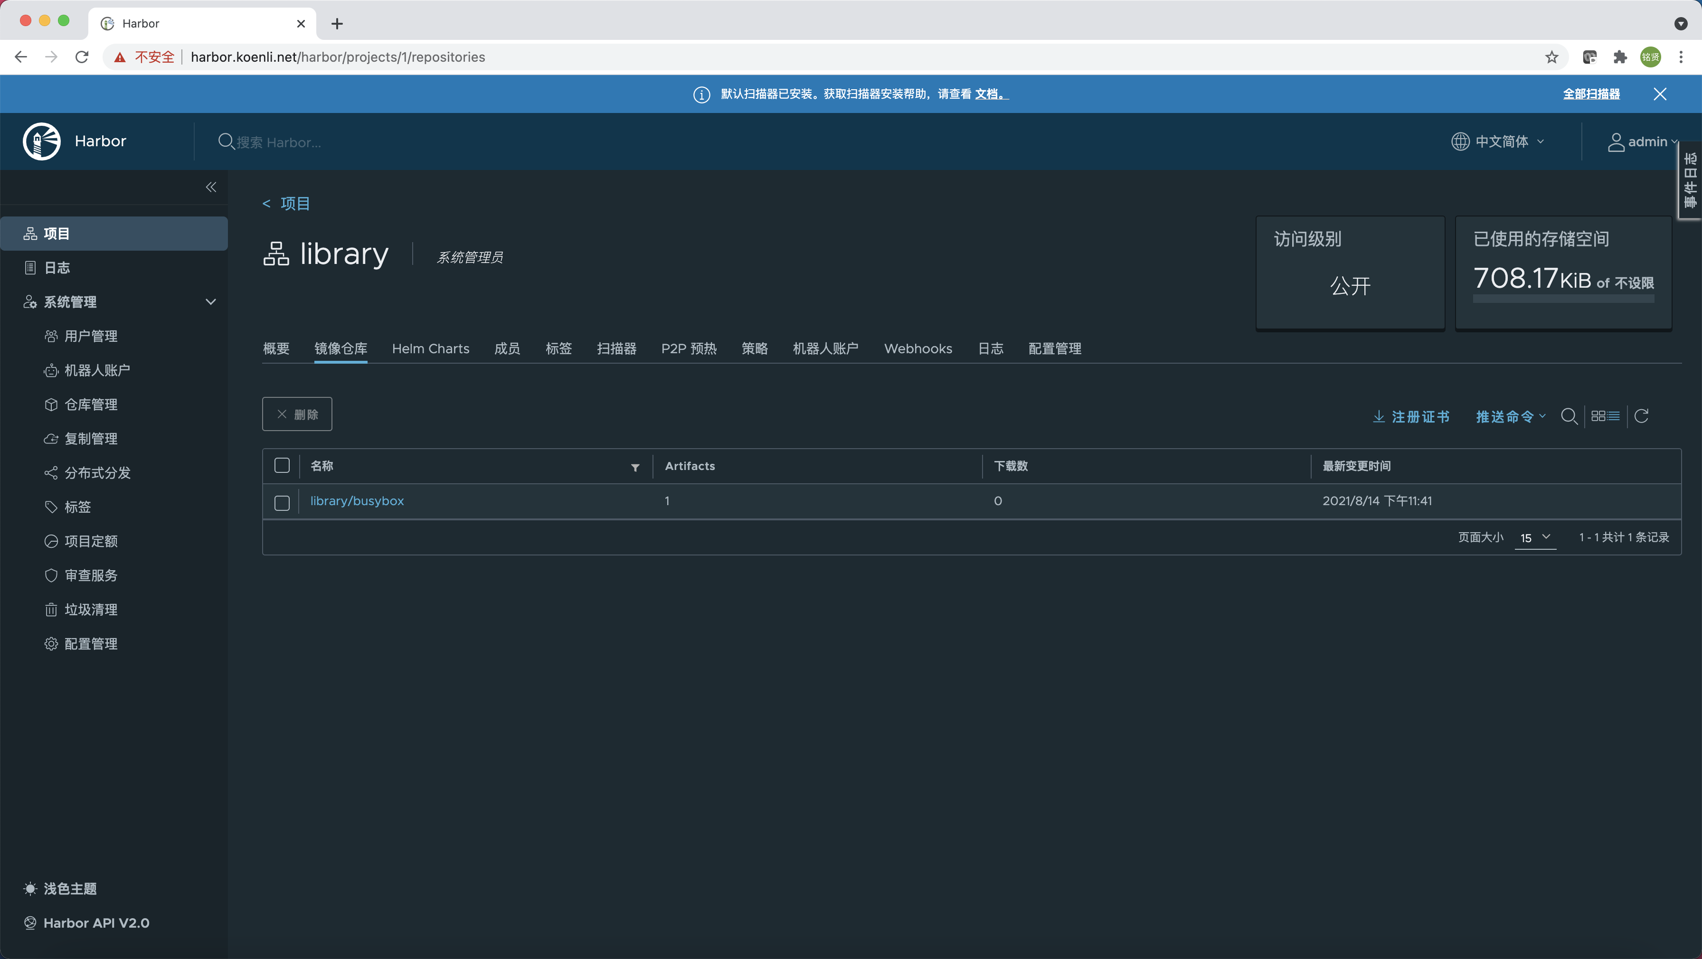Collapse the sidebar with double-chevron icon
This screenshot has width=1702, height=959.
211,187
